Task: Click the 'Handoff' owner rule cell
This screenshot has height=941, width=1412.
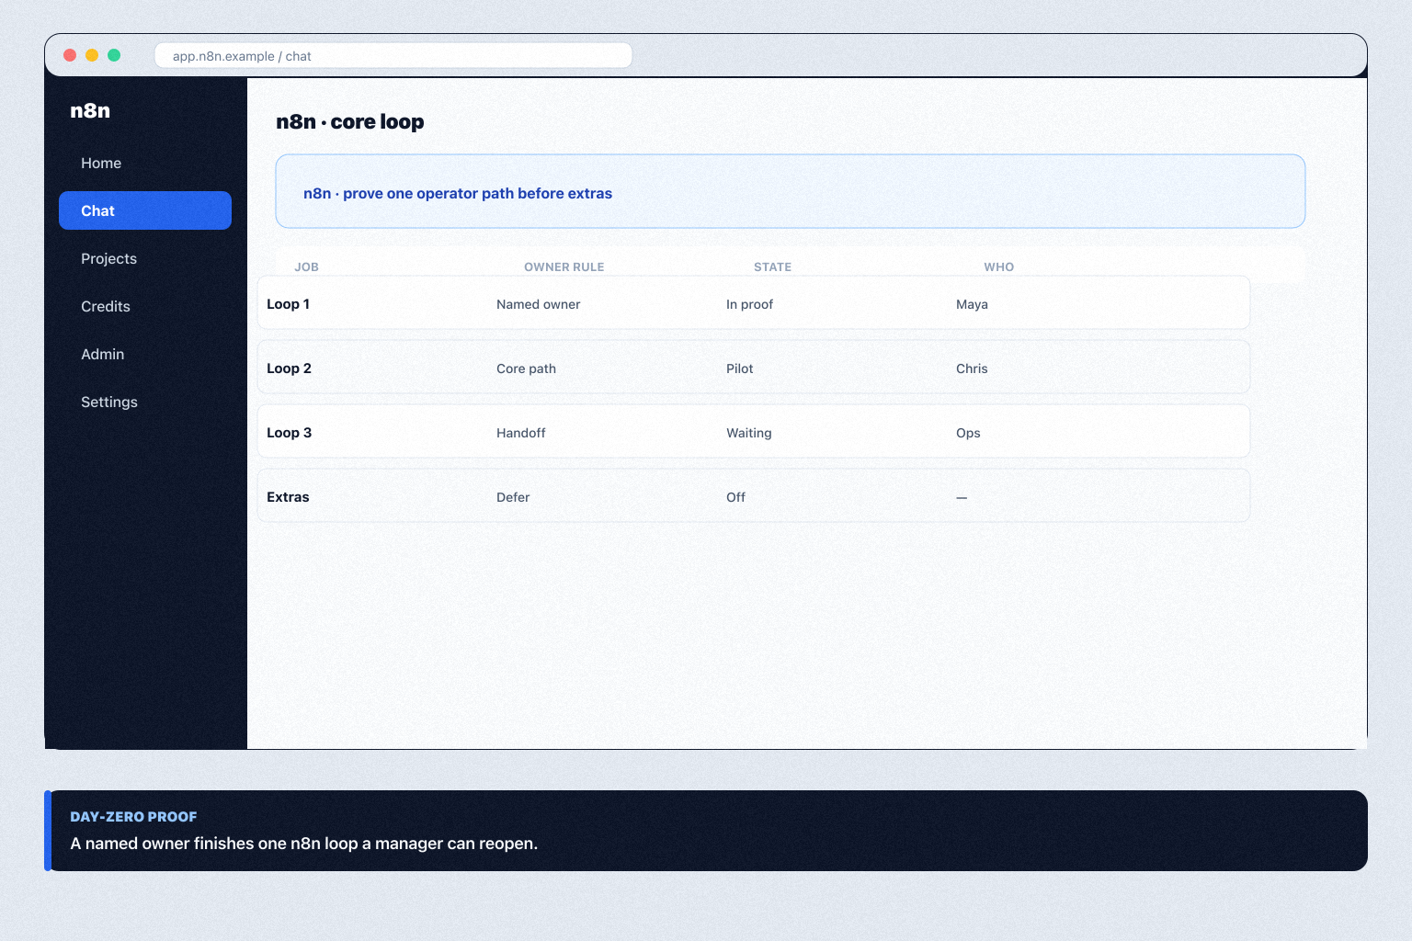Action: click(x=520, y=433)
